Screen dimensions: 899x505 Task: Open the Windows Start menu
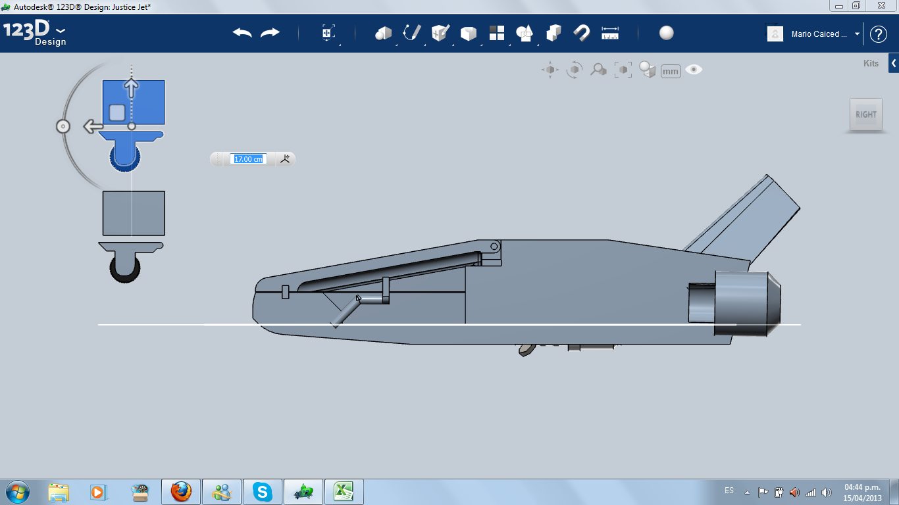click(x=16, y=492)
